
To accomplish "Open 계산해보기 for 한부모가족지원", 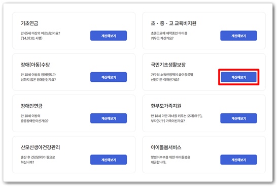I will [x=238, y=118].
